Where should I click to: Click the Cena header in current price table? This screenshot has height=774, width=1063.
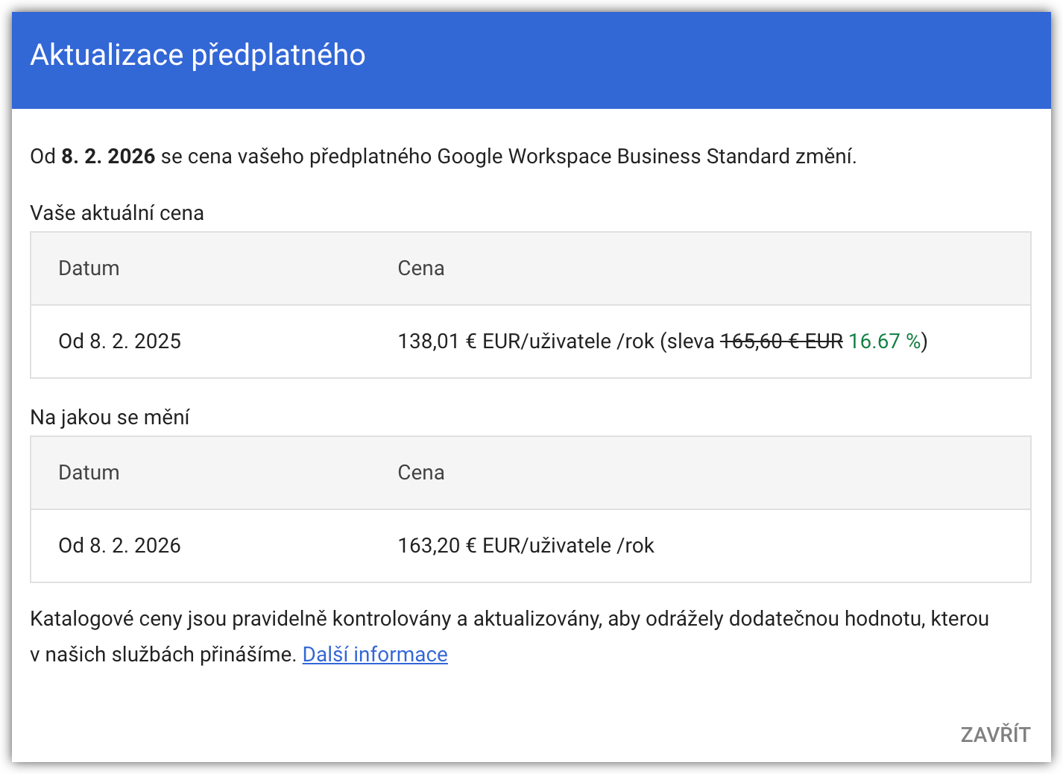click(421, 268)
